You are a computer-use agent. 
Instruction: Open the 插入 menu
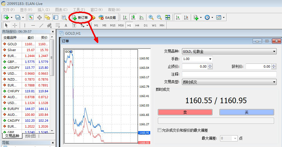44,10
